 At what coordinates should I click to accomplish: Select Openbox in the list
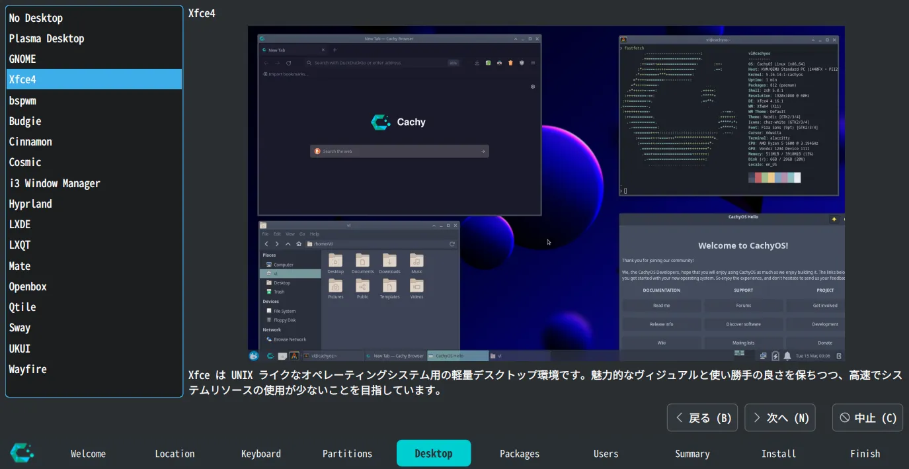(x=94, y=286)
